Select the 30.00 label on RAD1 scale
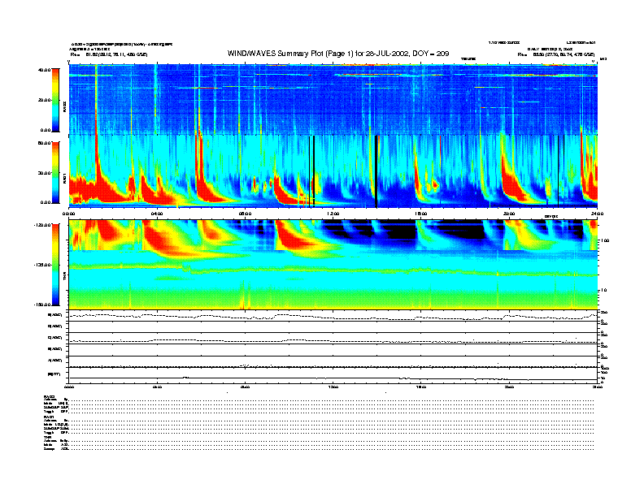This screenshot has width=644, height=497. click(x=44, y=173)
